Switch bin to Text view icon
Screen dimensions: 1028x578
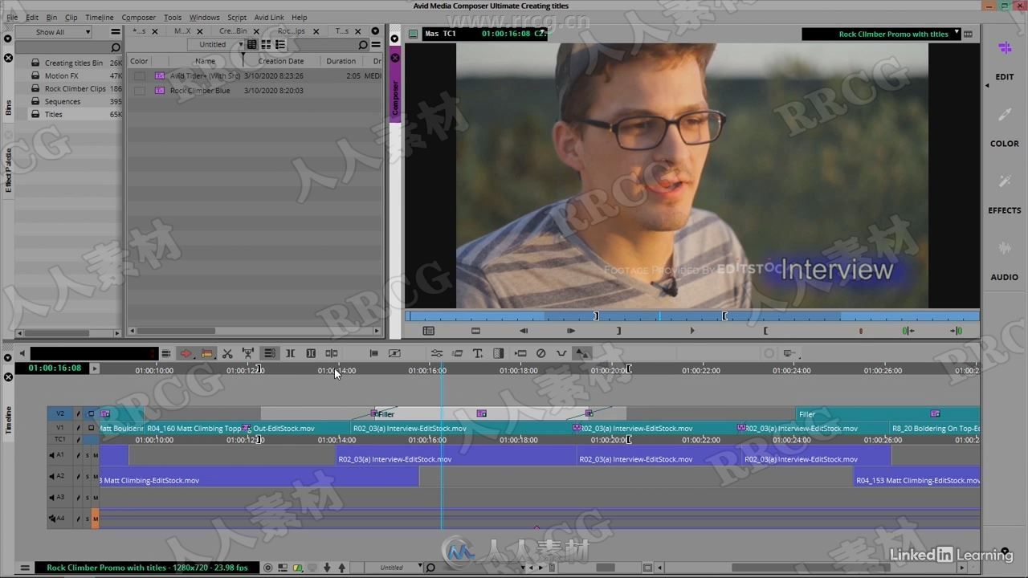point(252,45)
